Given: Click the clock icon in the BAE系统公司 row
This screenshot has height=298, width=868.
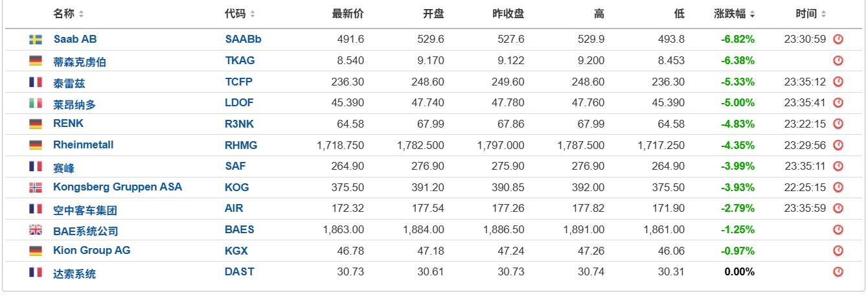Looking at the screenshot, I should click(838, 230).
